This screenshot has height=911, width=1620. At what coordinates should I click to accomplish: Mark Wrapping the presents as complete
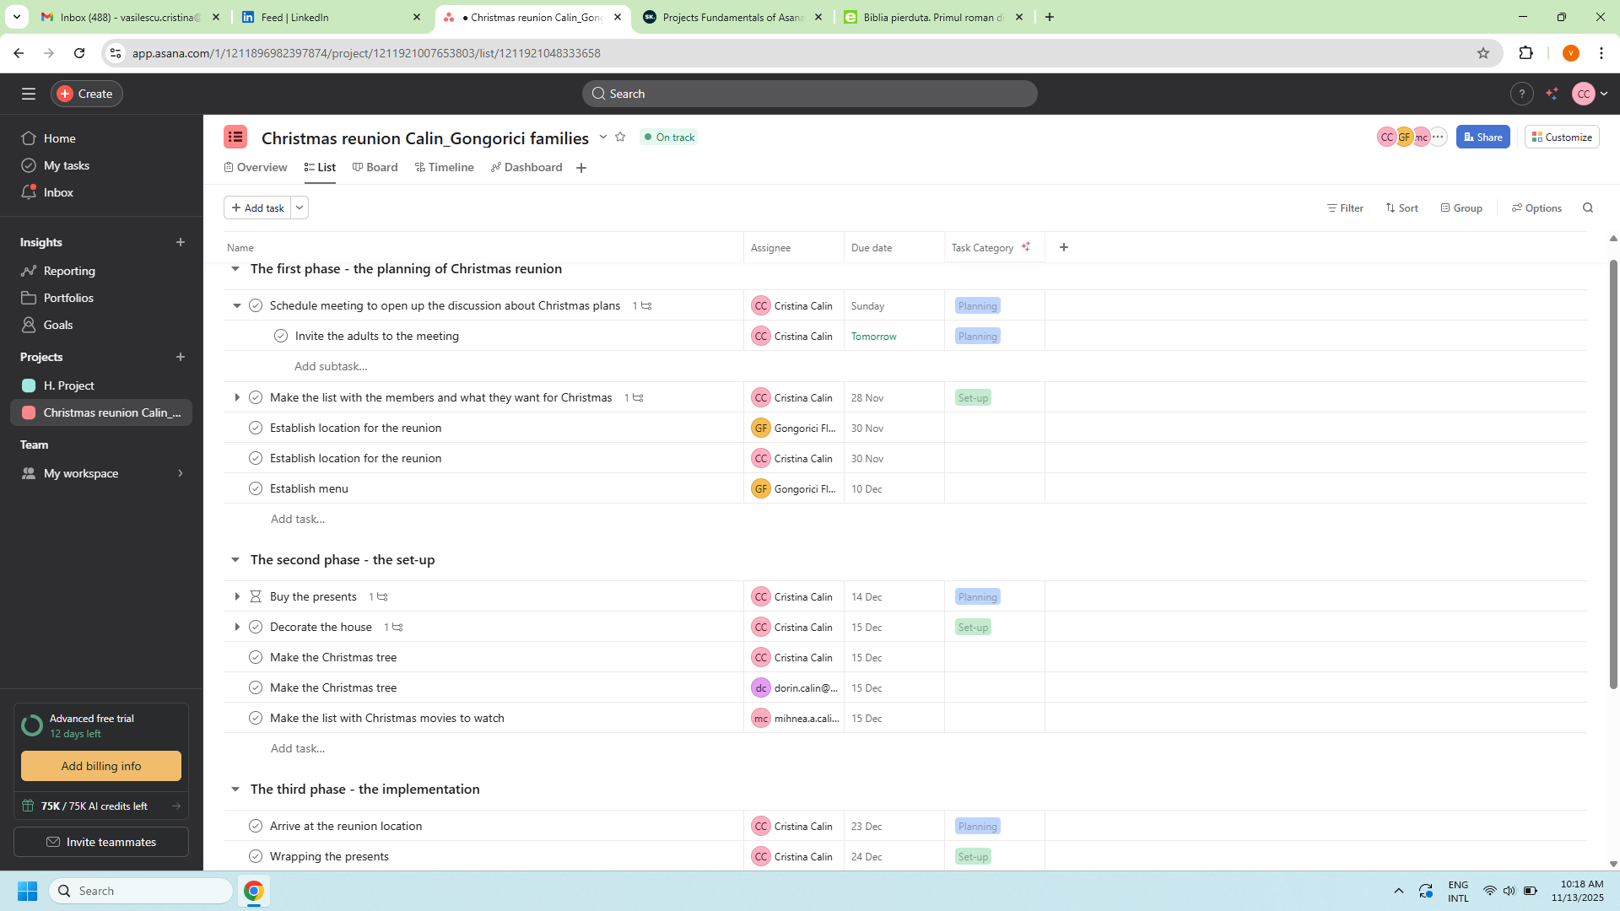256,856
